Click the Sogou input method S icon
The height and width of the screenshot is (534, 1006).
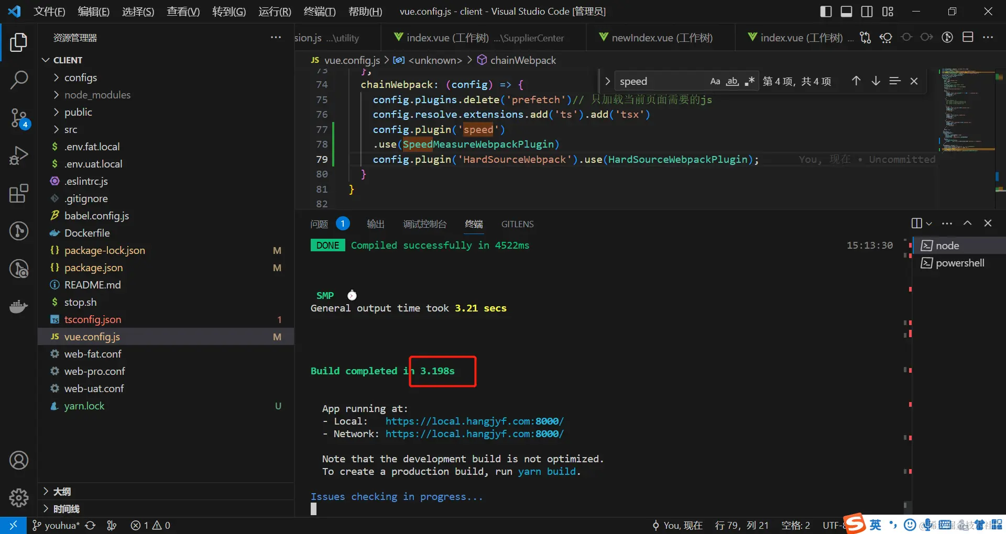tap(854, 524)
